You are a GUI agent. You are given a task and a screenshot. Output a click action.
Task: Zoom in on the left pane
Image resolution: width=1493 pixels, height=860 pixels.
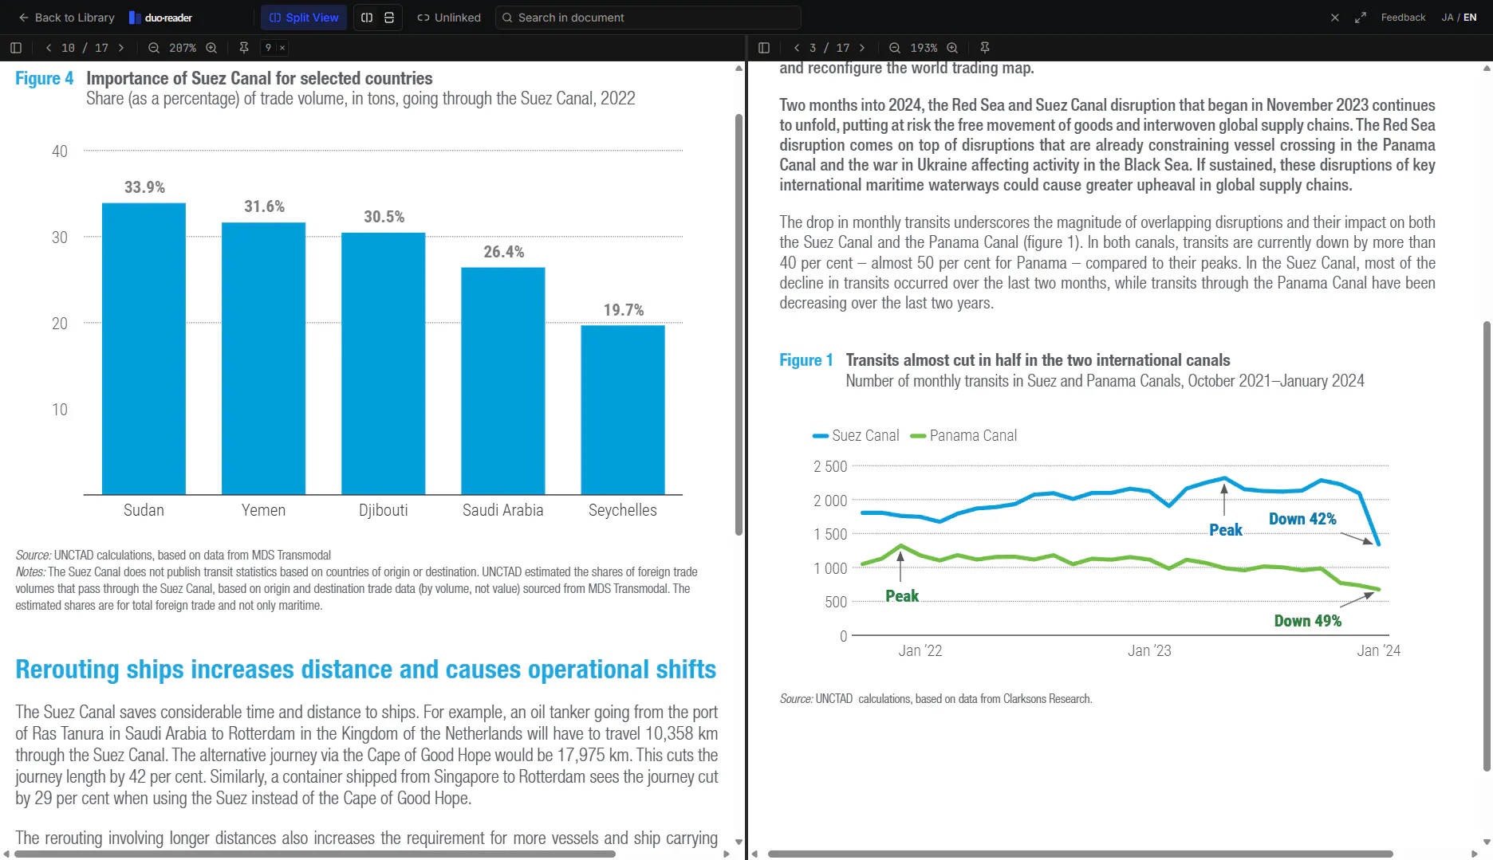(211, 48)
